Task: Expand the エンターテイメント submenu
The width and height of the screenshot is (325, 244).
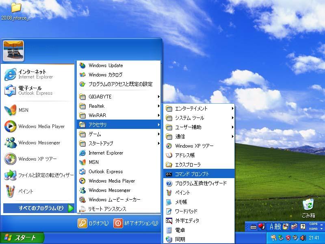Action: point(199,109)
